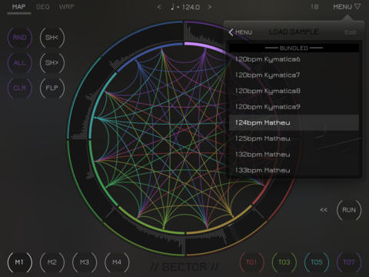Viewport: 369px width, 277px height.
Task: Select memory slot M1
Action: coord(20,262)
